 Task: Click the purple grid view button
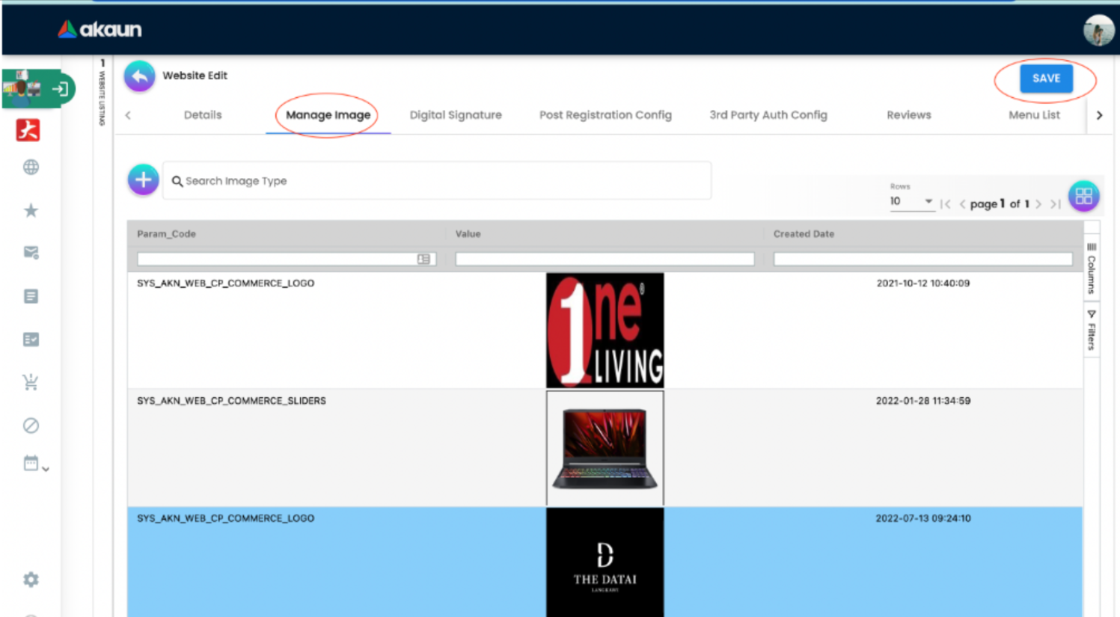click(x=1083, y=197)
